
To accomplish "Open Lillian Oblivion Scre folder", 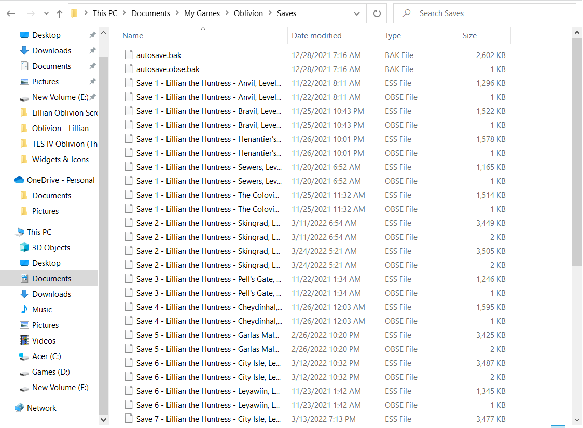I will [x=65, y=113].
